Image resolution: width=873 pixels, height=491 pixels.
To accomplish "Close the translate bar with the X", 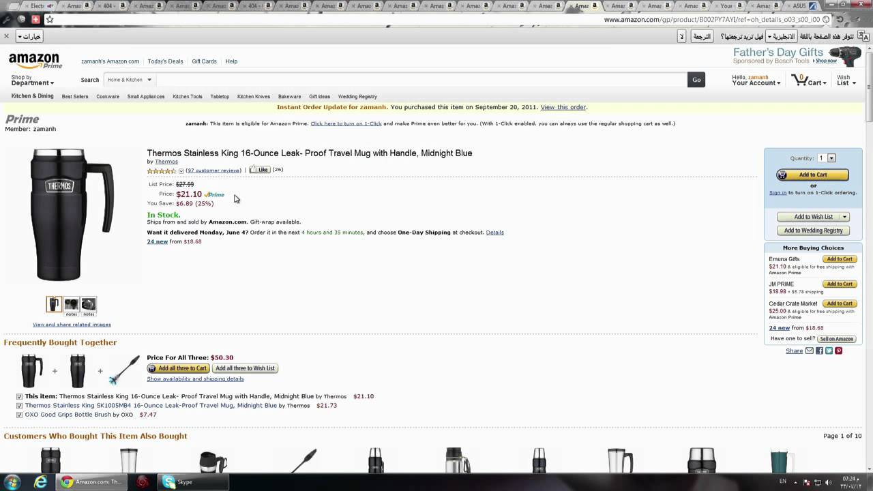I will coord(6,36).
